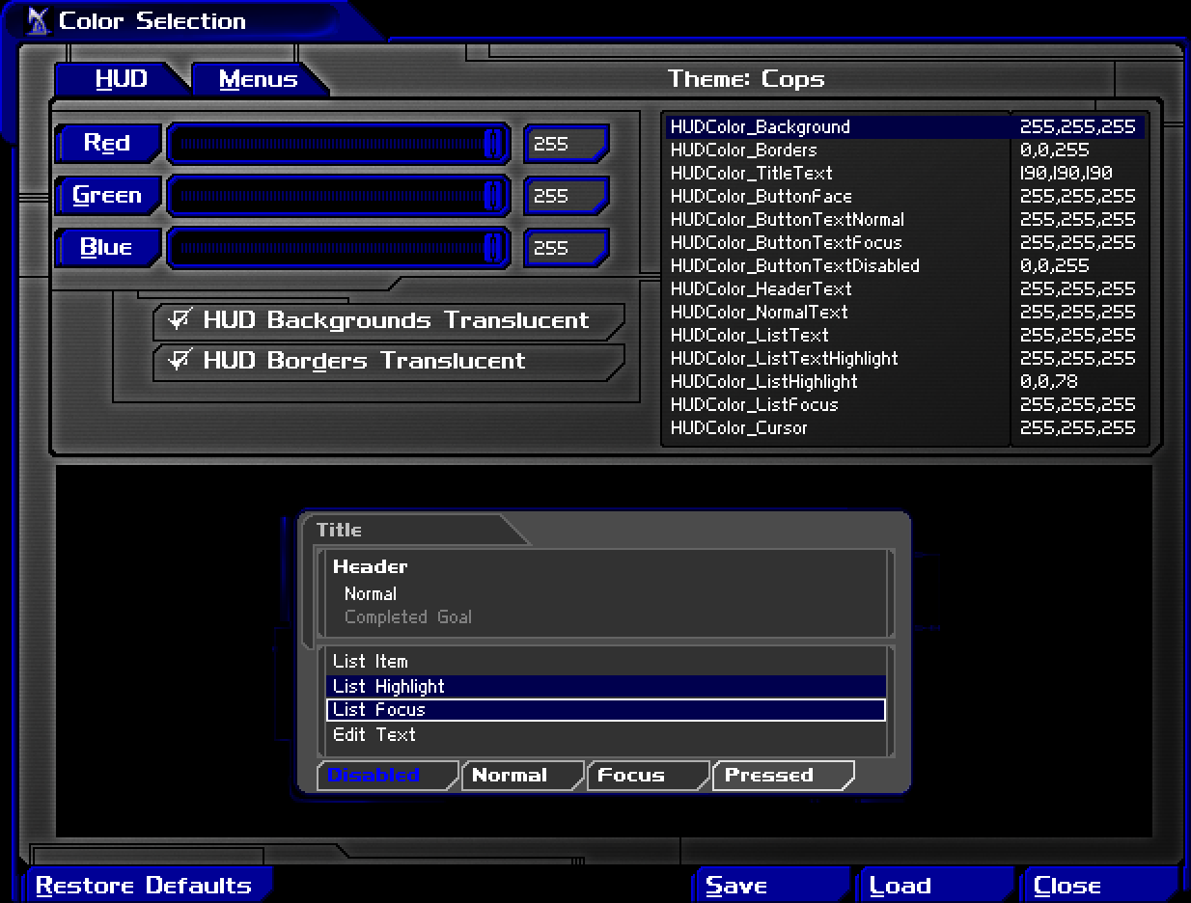This screenshot has width=1191, height=903.
Task: Click the Completed Goal text in preview
Action: [408, 616]
